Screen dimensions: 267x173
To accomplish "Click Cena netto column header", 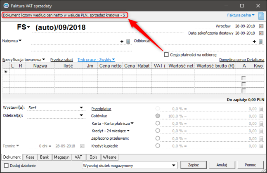I will click(x=110, y=66).
